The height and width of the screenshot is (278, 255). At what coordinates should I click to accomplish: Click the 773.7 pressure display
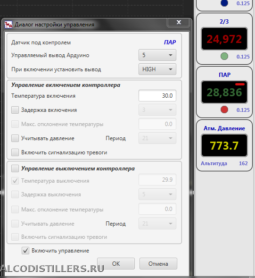224,145
